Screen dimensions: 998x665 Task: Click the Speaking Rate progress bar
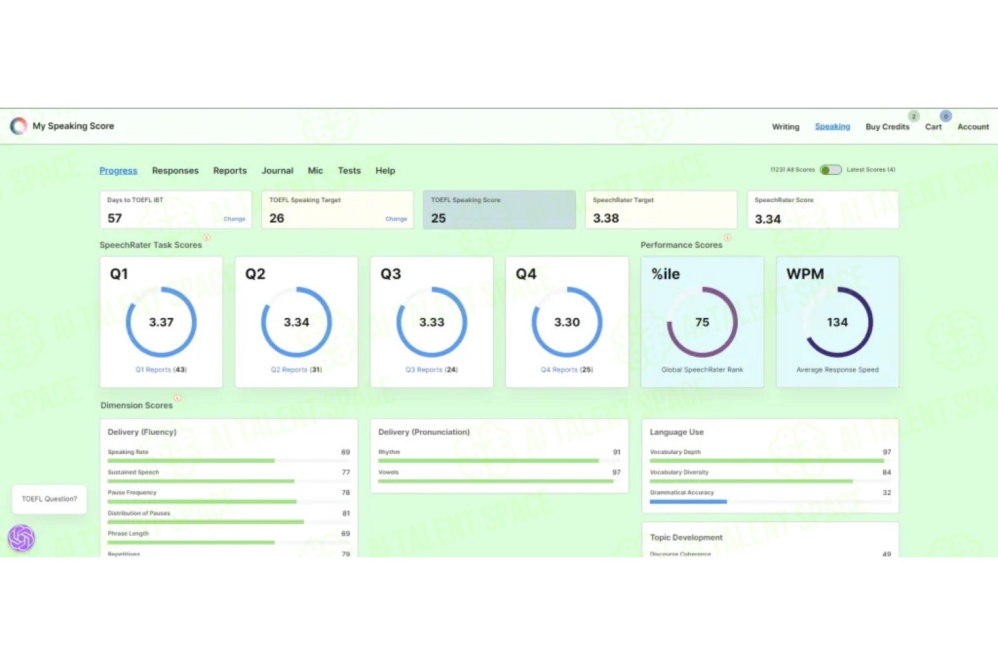pos(229,461)
